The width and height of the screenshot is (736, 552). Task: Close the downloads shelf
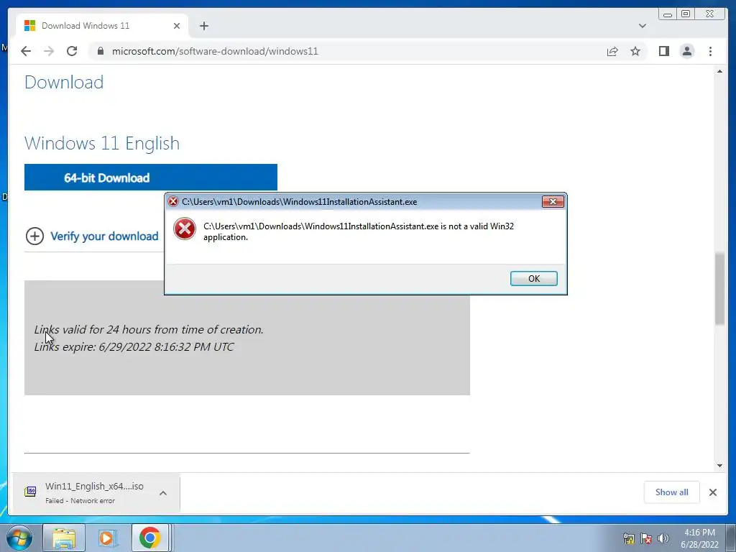712,492
